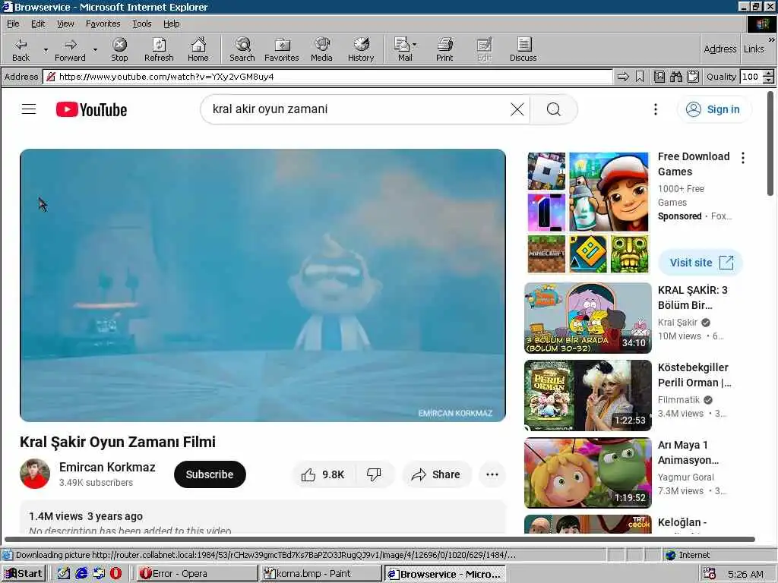
Task: Click the YouTube logo
Action: (91, 109)
